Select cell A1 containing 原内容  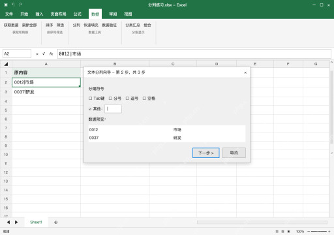tap(46, 72)
